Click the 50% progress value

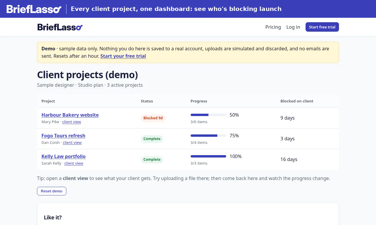[x=234, y=115]
